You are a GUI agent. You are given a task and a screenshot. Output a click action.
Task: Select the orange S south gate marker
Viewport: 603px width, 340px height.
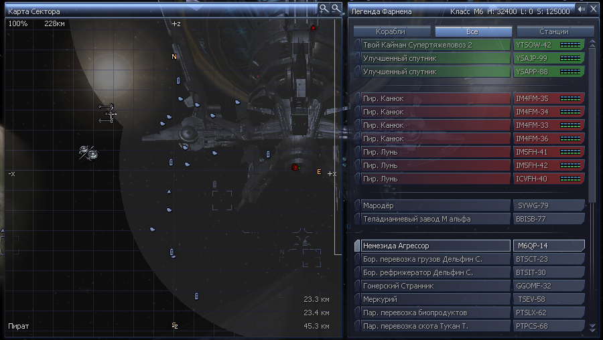(174, 325)
